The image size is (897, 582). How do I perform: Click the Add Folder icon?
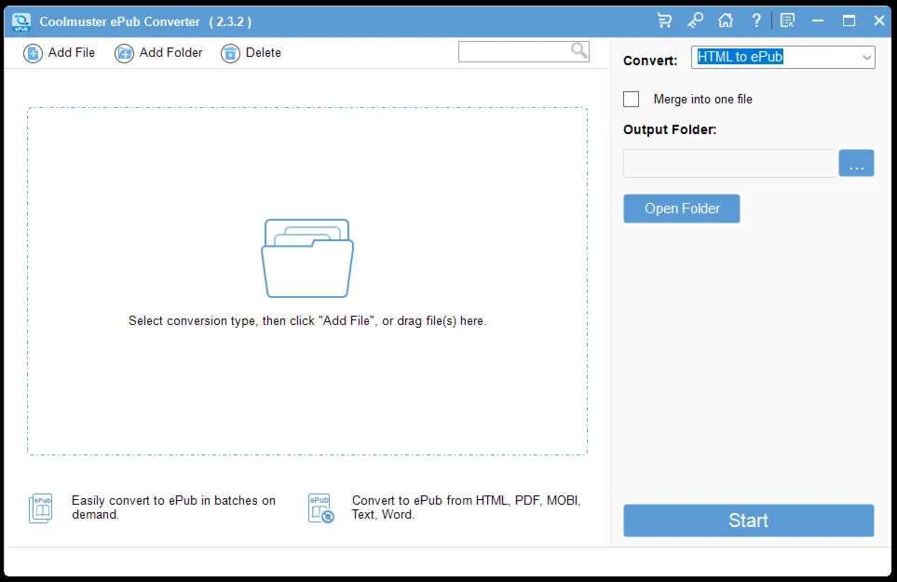point(124,54)
